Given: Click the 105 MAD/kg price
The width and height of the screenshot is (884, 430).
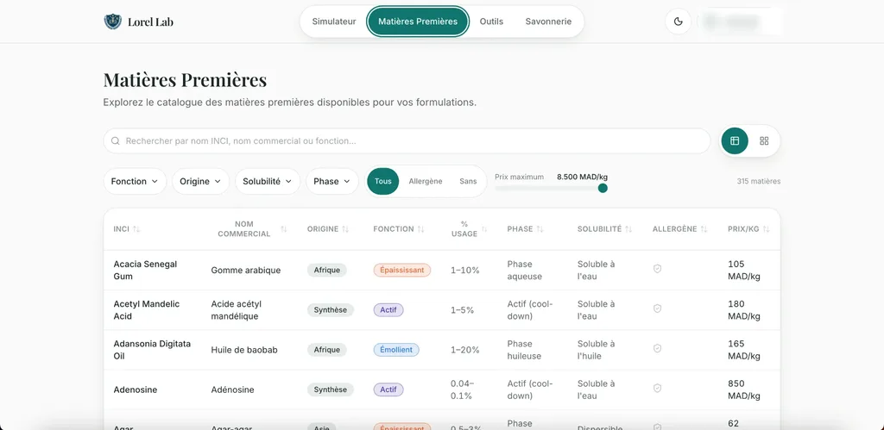Looking at the screenshot, I should (x=744, y=271).
